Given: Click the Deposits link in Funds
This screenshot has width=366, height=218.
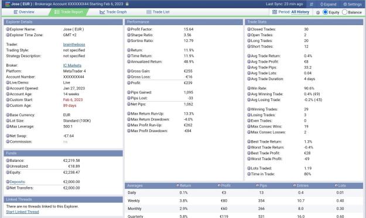Looking at the screenshot, I should coord(18,182).
